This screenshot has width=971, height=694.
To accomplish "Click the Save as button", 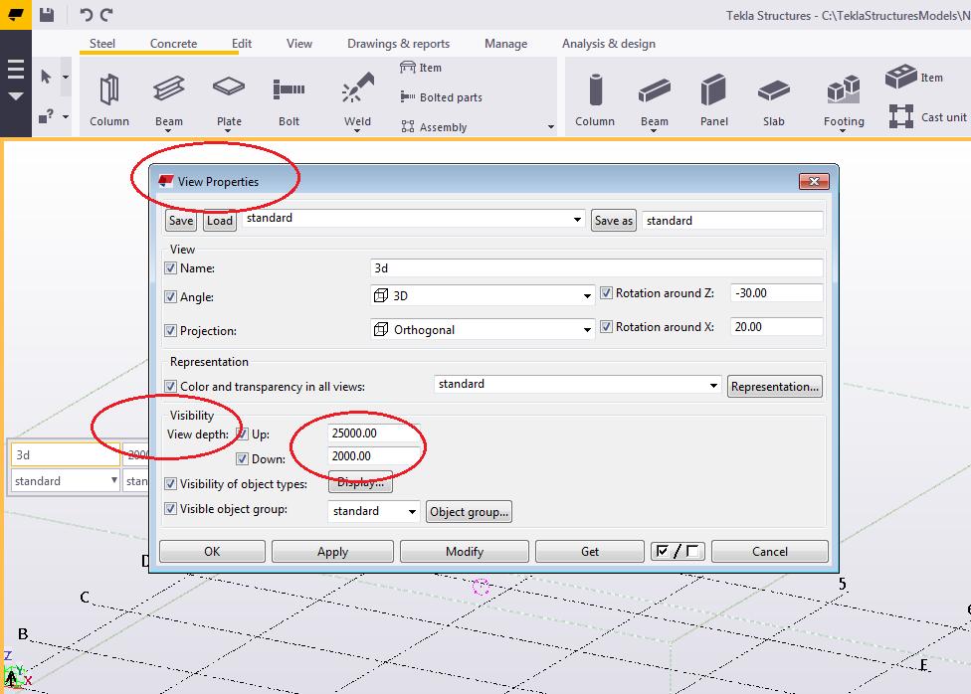I will coord(614,221).
